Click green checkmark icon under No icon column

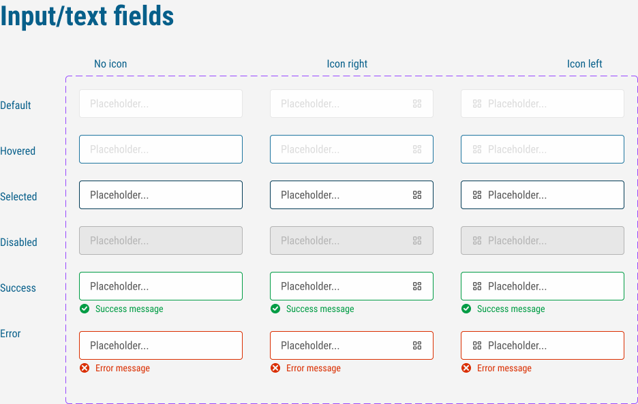point(85,309)
